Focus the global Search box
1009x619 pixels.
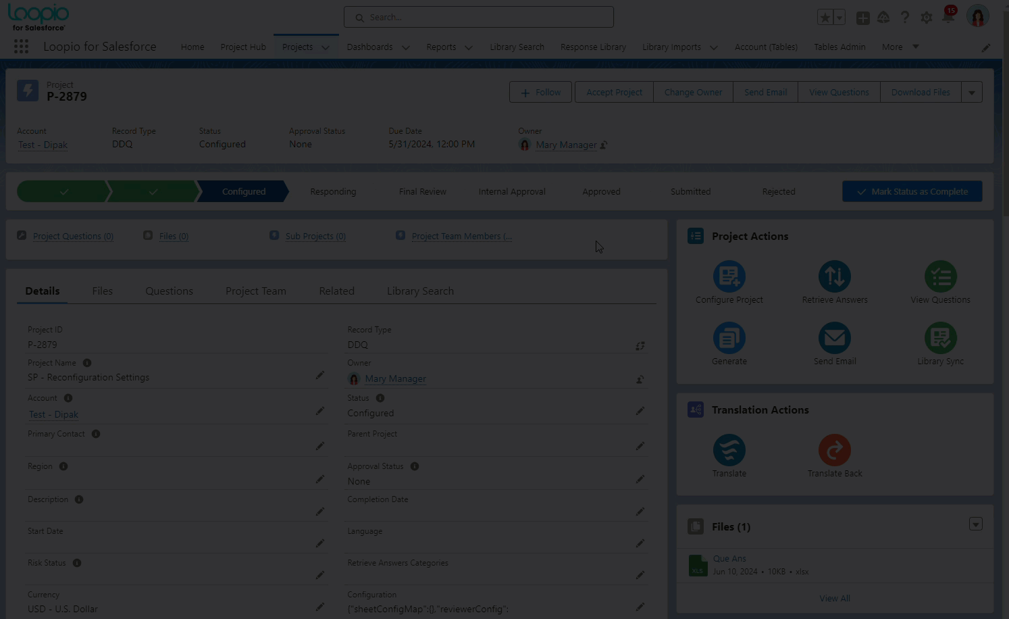(479, 17)
